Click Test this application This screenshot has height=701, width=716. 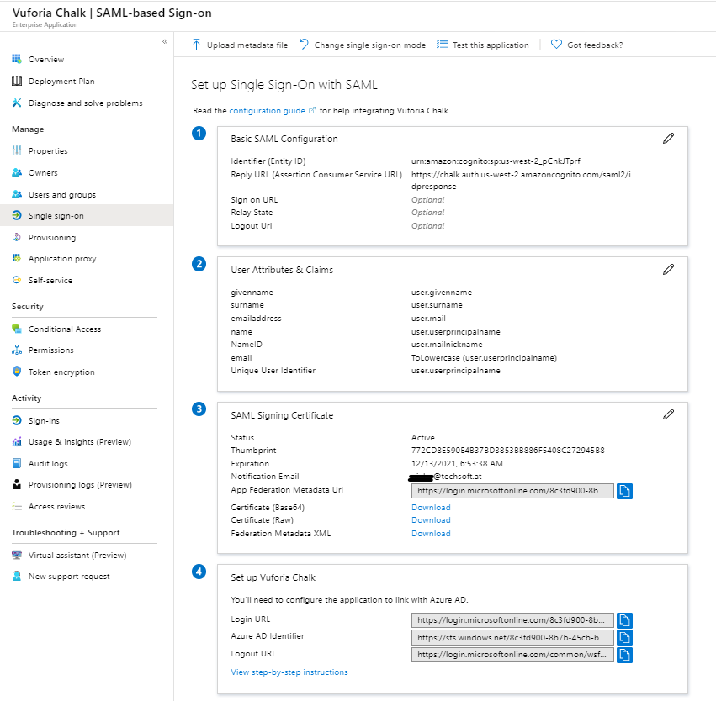pos(483,45)
